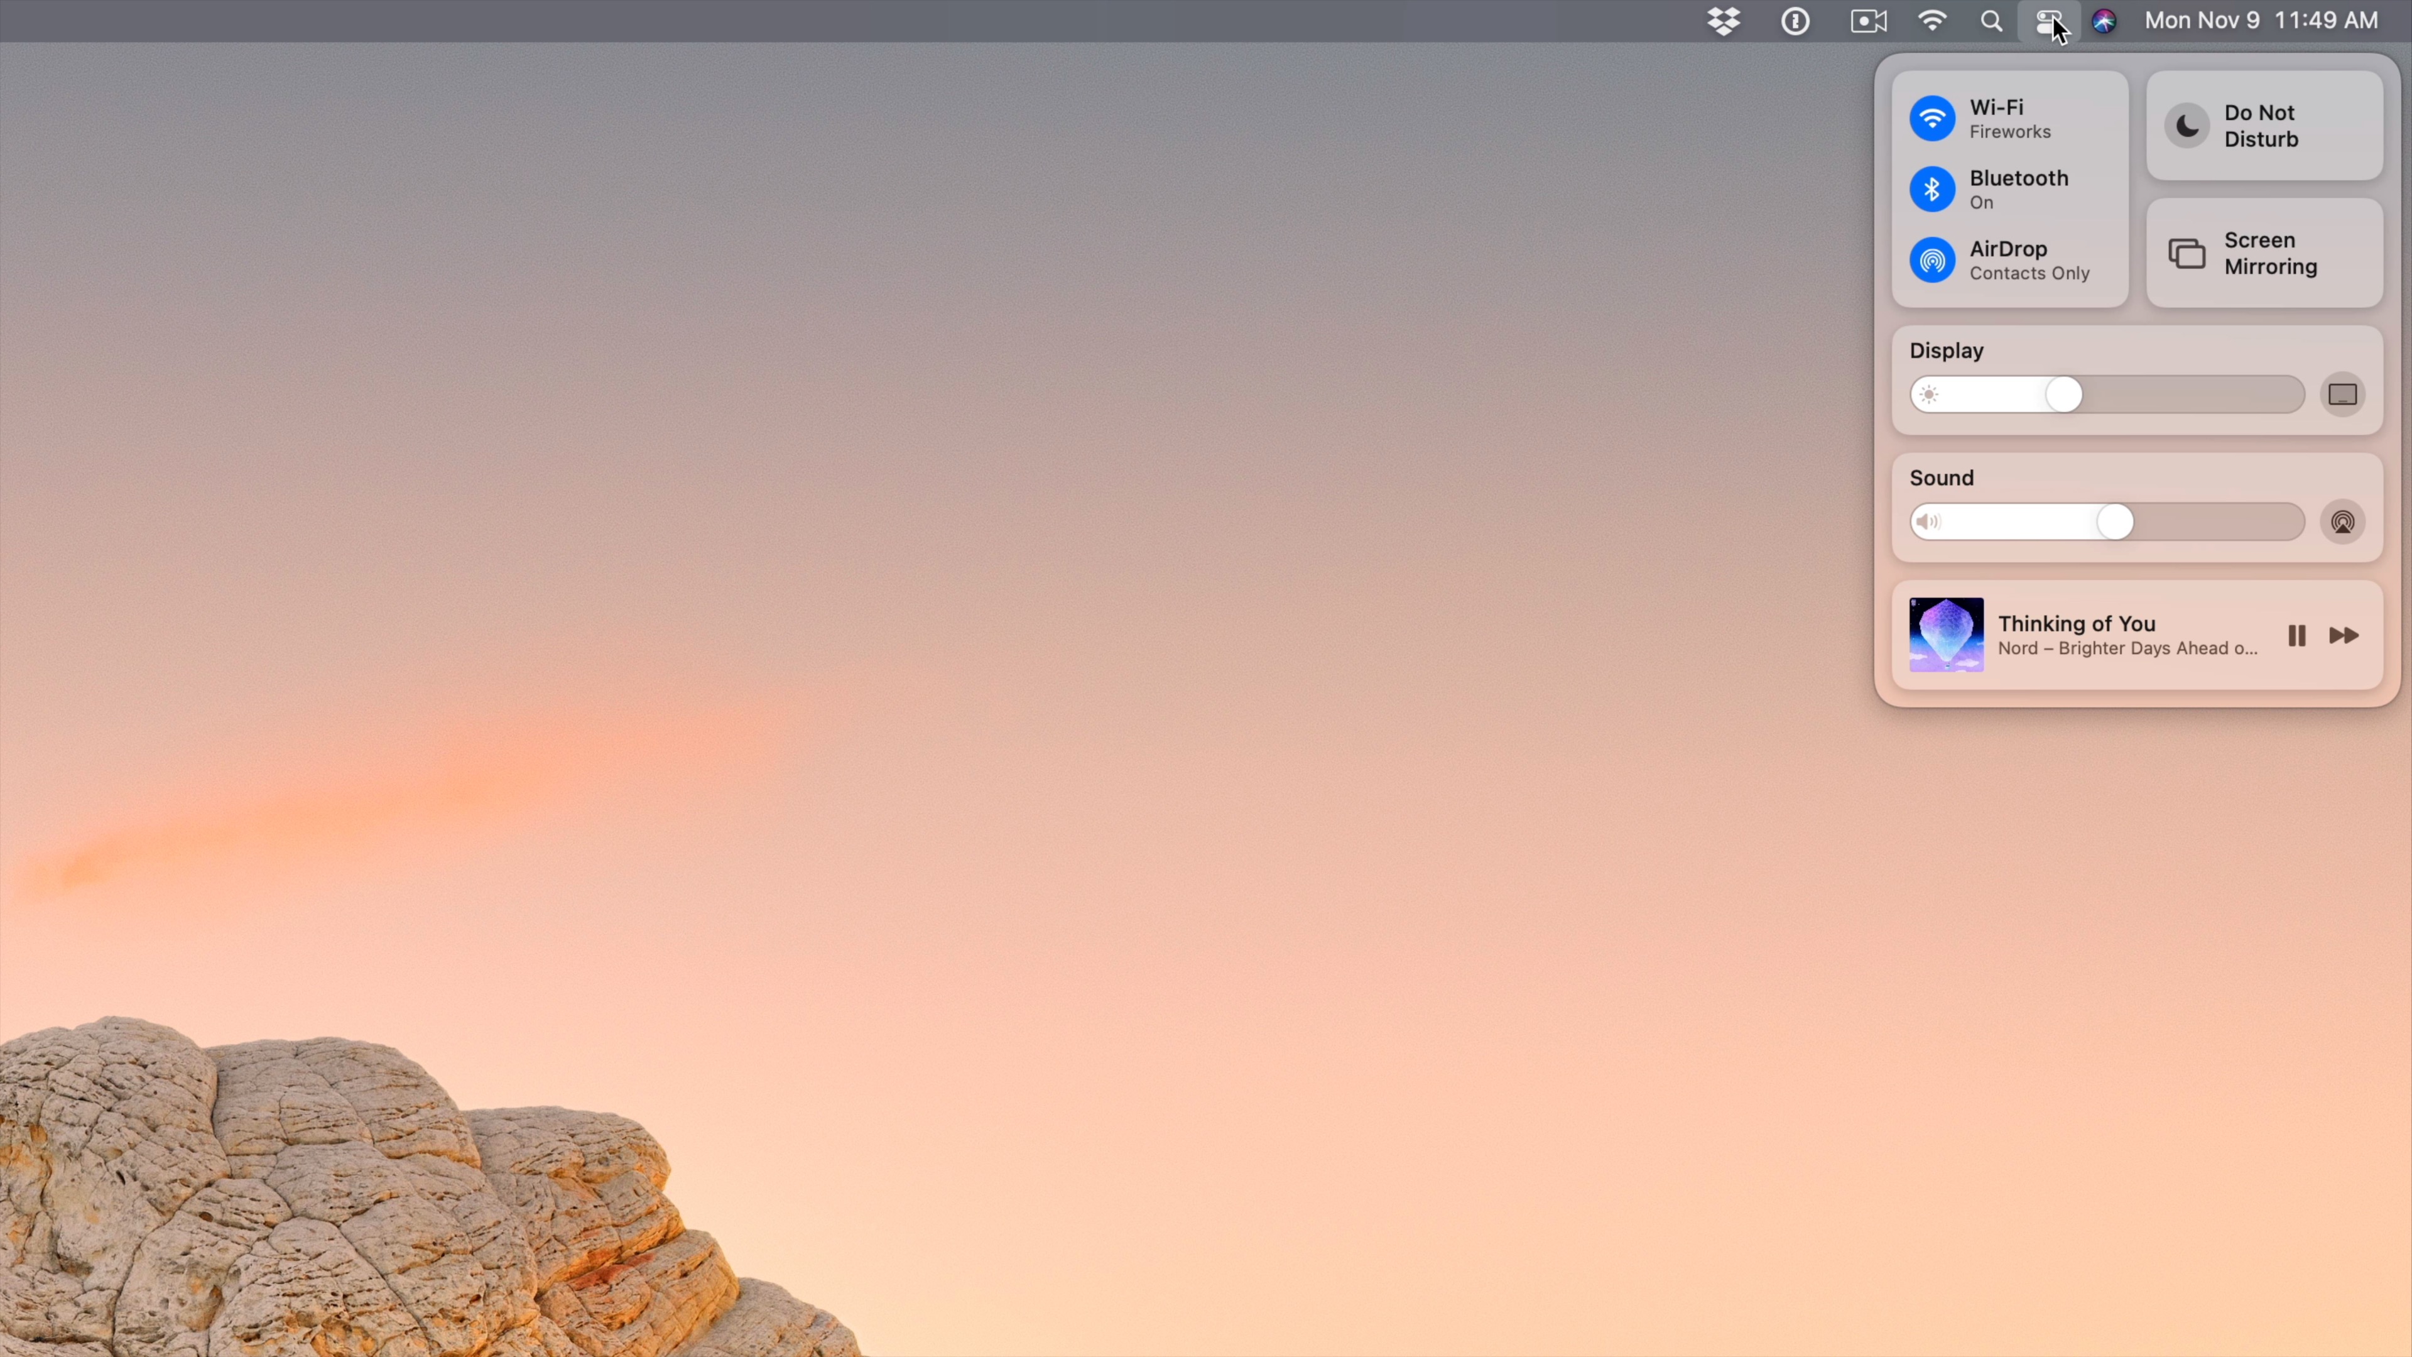This screenshot has width=2412, height=1357.
Task: Open display options icon beside brightness slider
Action: point(2343,395)
